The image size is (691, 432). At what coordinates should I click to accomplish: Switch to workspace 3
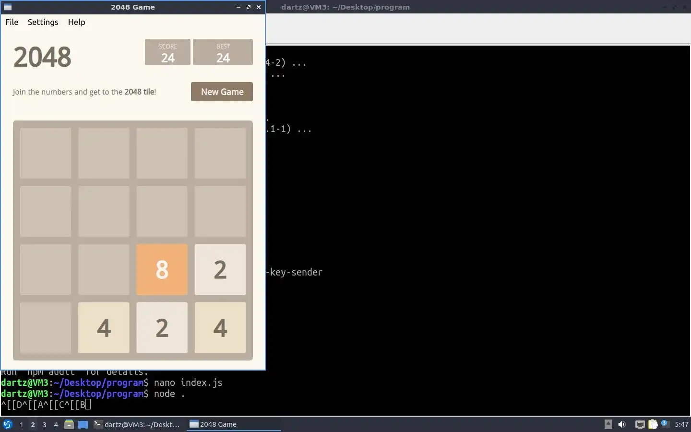[x=44, y=424]
